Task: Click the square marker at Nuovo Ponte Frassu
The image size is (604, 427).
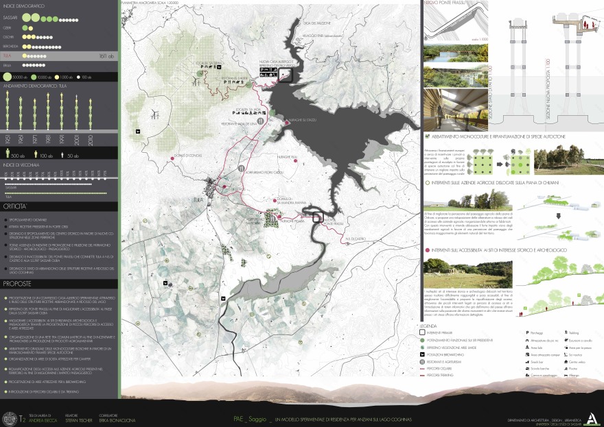Action: click(318, 217)
